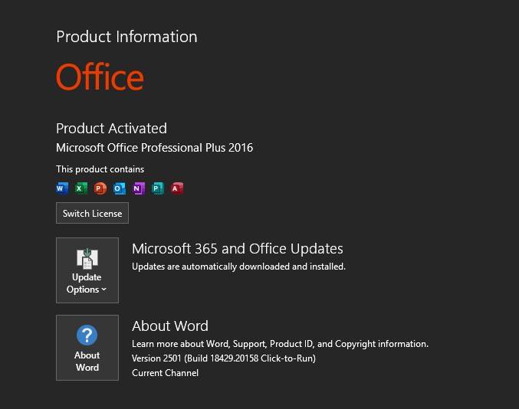
Task: Click the Current Channel label
Action: (x=165, y=373)
